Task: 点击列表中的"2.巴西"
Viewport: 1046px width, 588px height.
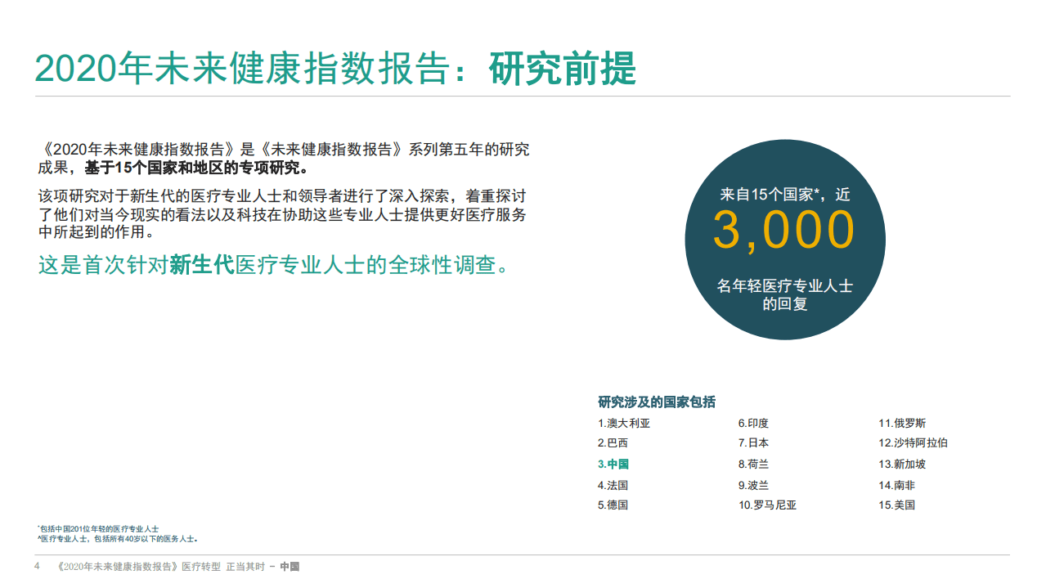Action: click(613, 443)
